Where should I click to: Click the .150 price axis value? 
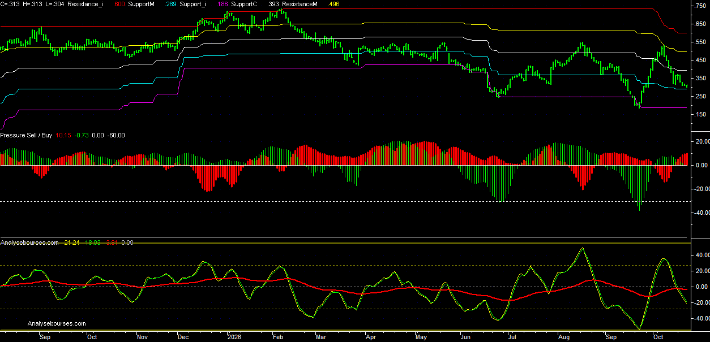[700, 114]
